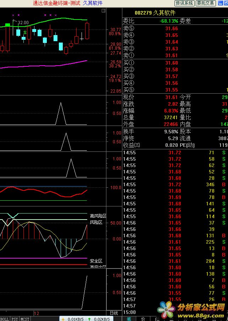Image resolution: width=228 pixels, height=321 pixels.
Task: Click the 15:00 timestamp in tick list
Action: (129, 312)
